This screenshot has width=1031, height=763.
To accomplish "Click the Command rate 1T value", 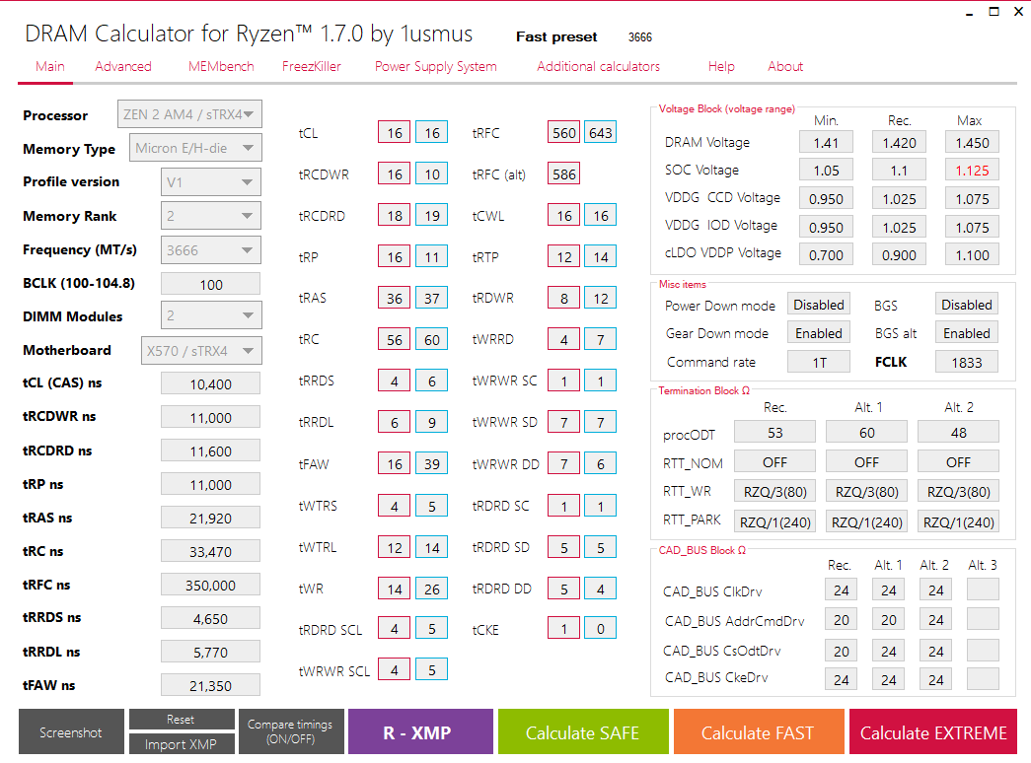I will click(819, 362).
